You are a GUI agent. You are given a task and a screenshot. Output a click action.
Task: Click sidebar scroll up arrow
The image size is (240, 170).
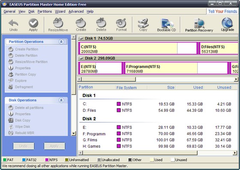[74, 37]
